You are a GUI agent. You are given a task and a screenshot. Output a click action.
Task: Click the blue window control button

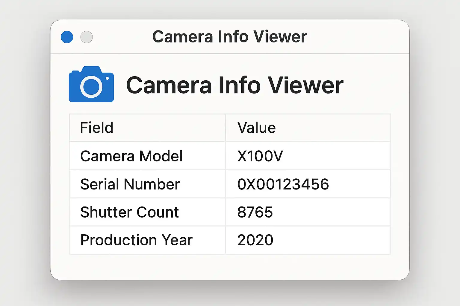coord(67,37)
